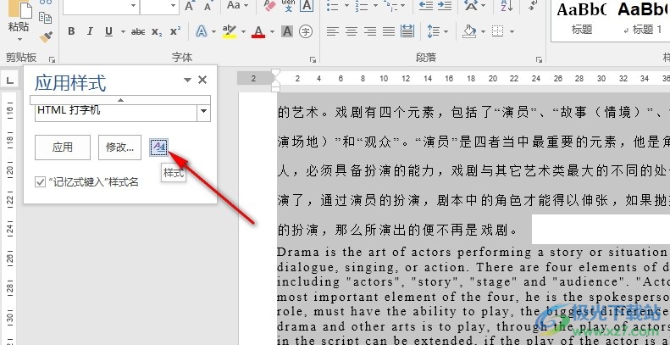Open the clipboard (剪贴板) dialog launcher
670x345 pixels.
pyautogui.click(x=53, y=59)
